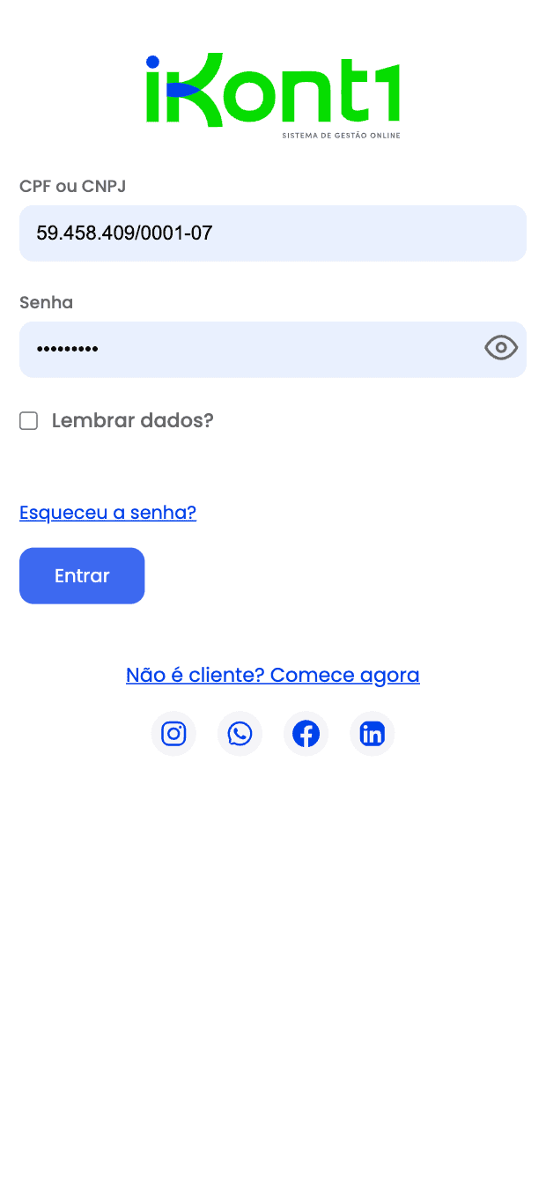Click the filled CNPJ number text
The image size is (546, 1184).
point(124,233)
